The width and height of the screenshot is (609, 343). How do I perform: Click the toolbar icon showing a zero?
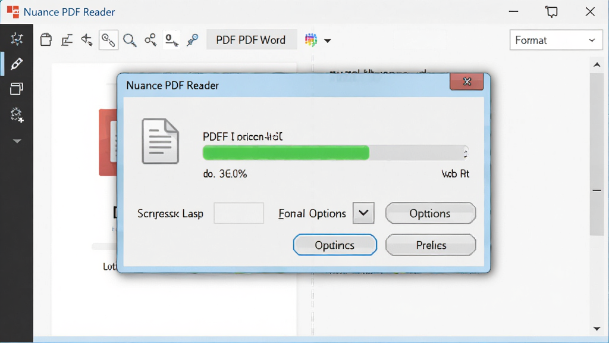171,40
